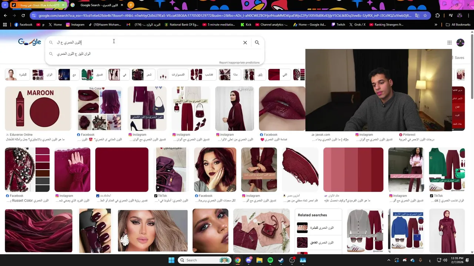The height and width of the screenshot is (266, 474).
Task: Open File Explorer from the taskbar
Action: 259,260
